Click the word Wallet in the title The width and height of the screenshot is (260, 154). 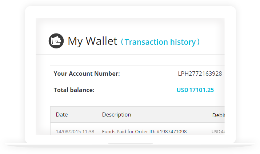[101, 41]
